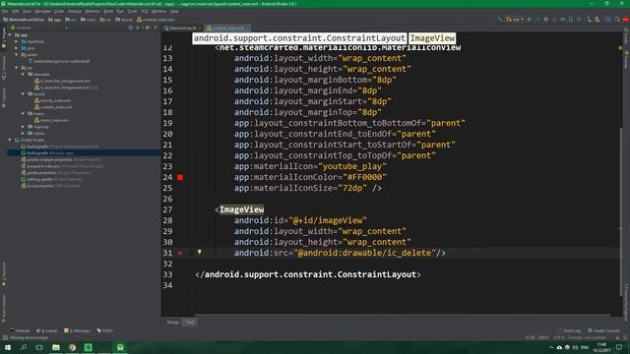This screenshot has width=630, height=354.
Task: Toggle the Structure tool window side tab
Action: point(4,68)
